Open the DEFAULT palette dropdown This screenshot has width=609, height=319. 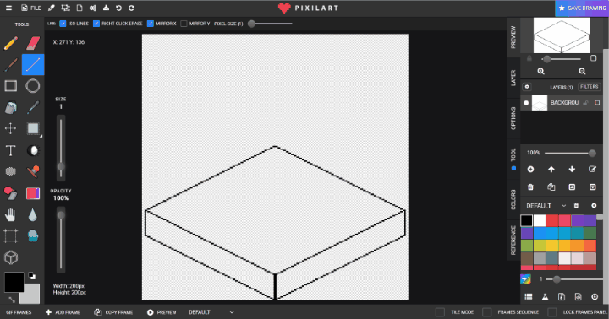(546, 206)
